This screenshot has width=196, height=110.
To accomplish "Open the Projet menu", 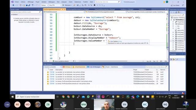I will point(37,2).
